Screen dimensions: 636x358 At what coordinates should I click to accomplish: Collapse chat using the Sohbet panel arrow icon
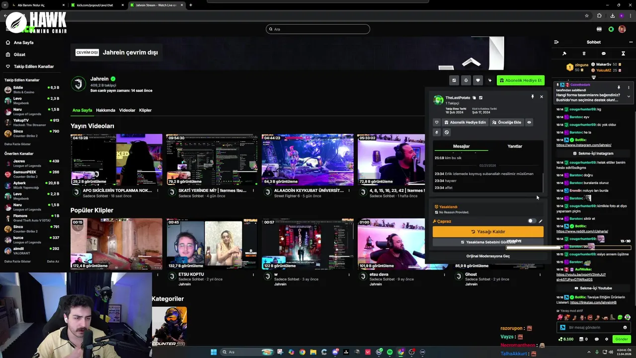pos(556,42)
